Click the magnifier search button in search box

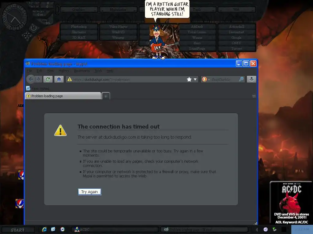(x=241, y=79)
